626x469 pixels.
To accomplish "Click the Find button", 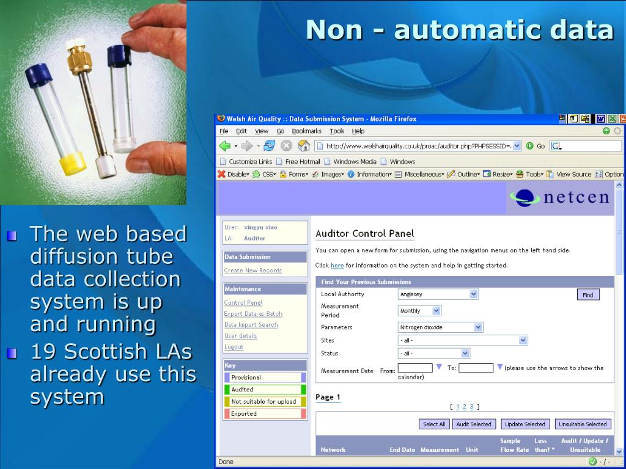I will 588,295.
